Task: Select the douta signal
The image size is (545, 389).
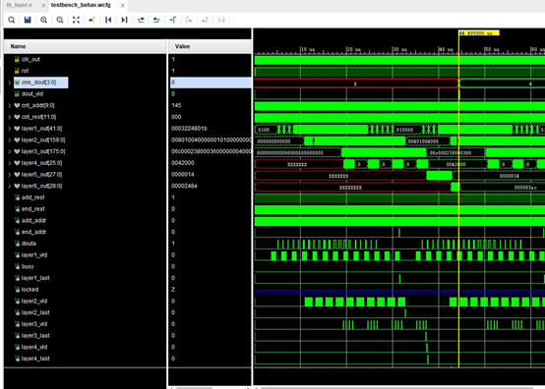Action: [x=29, y=244]
